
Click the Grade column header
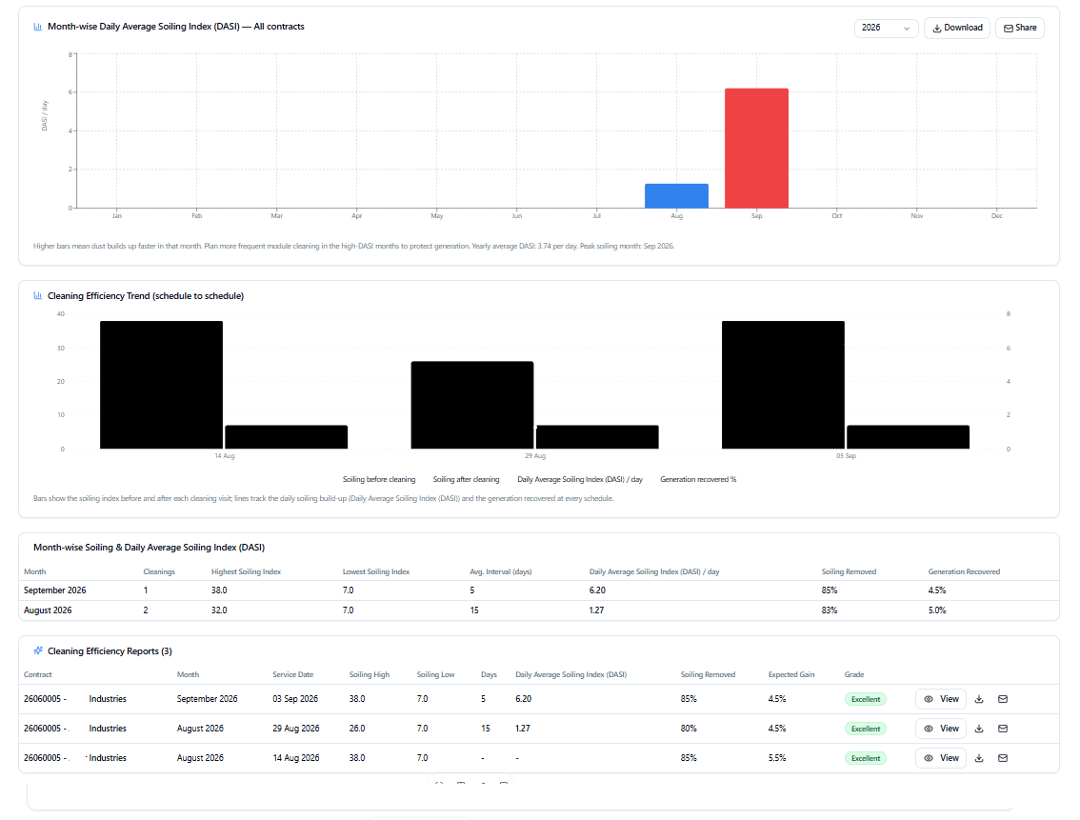(854, 674)
